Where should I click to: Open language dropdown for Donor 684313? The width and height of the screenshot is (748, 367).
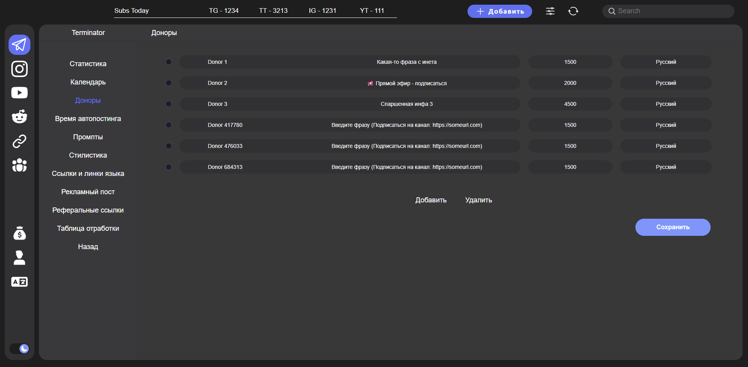click(665, 167)
